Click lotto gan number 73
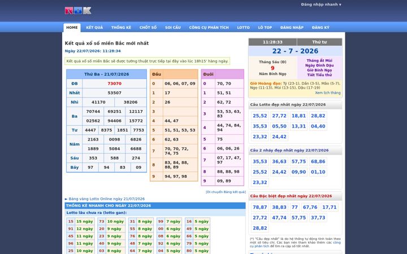This screenshot has width=407, height=254. pos(102,221)
